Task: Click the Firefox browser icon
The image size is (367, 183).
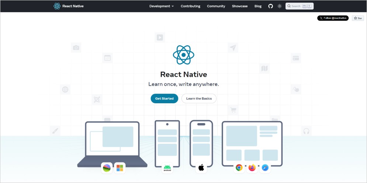Action: 252,168
